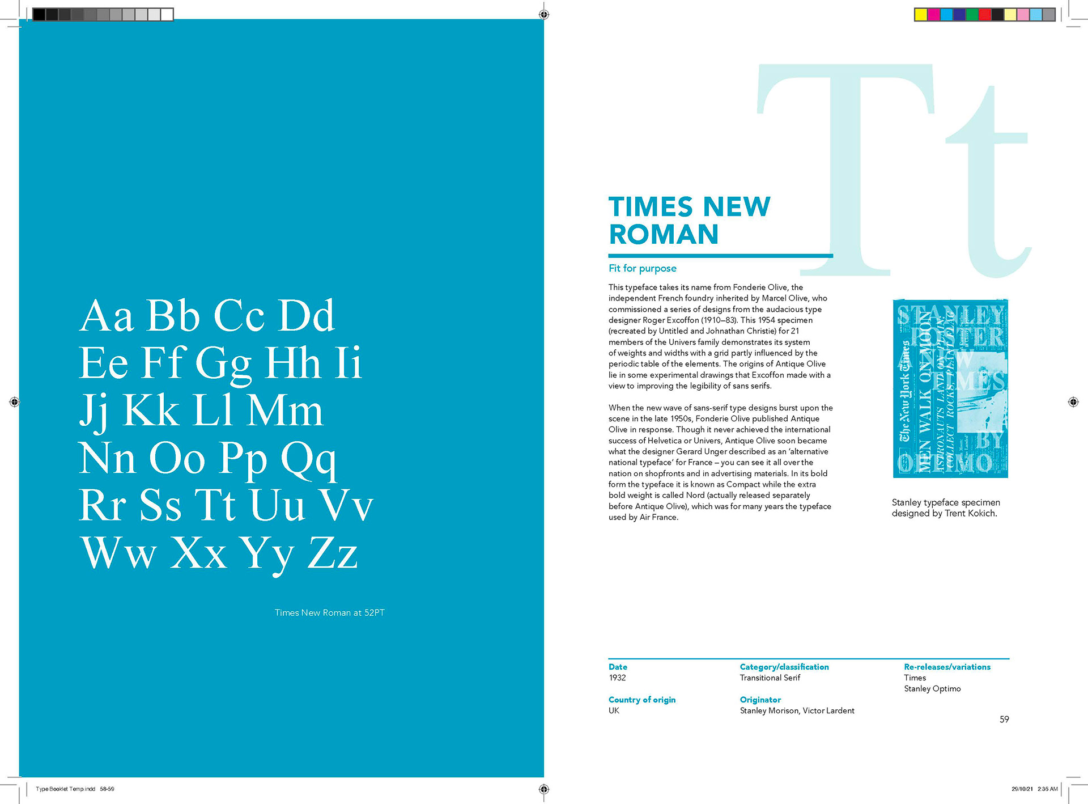
Task: Click the registration mark on the left edge
Action: [15, 402]
